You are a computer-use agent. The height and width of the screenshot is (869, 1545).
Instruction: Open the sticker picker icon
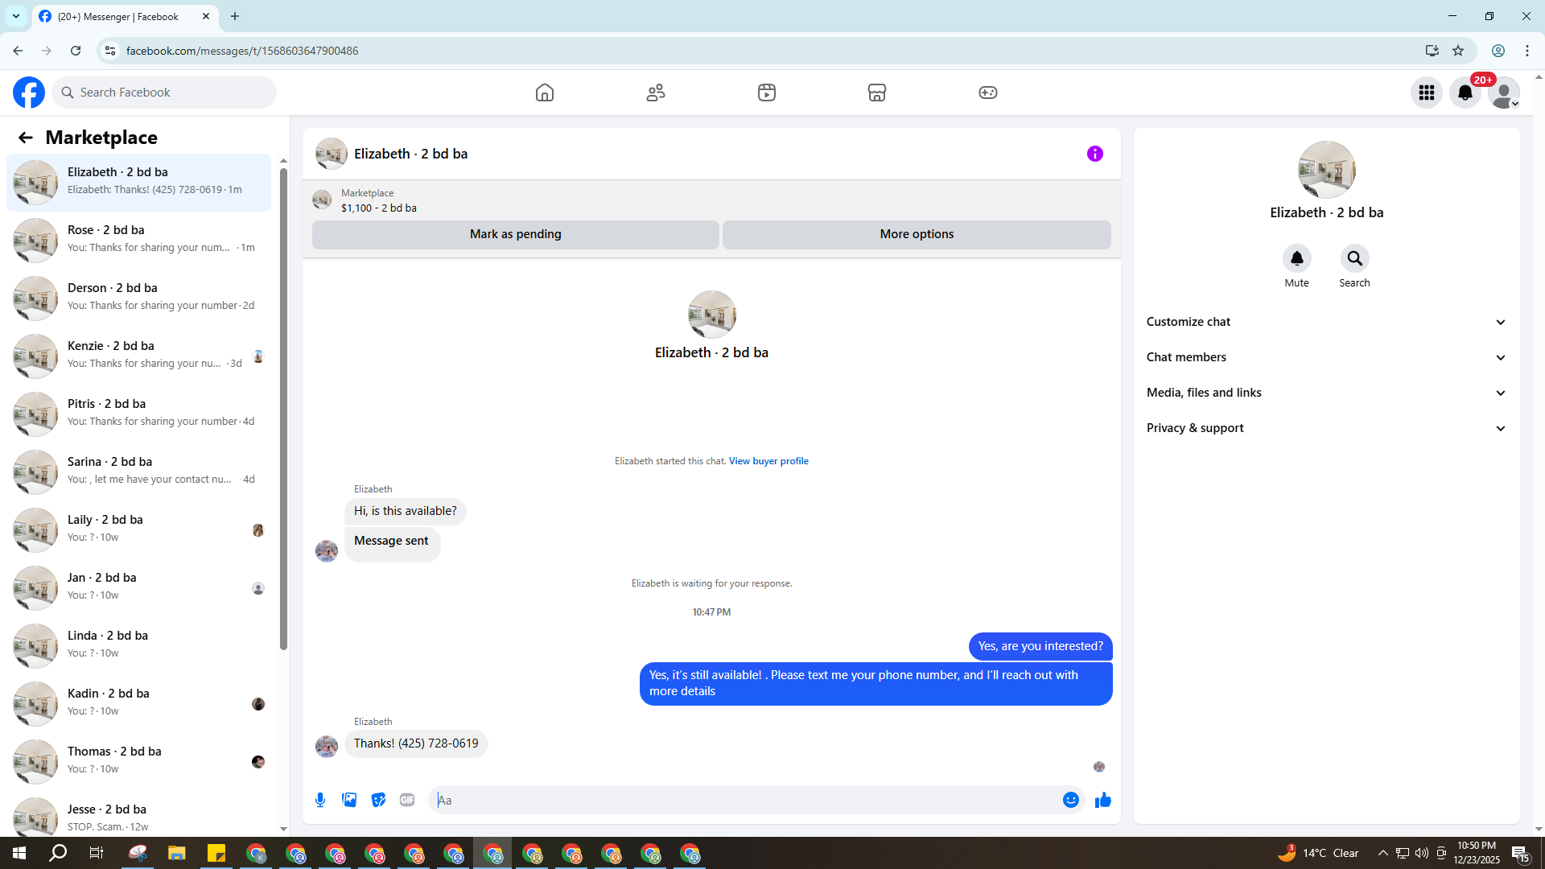(x=378, y=800)
